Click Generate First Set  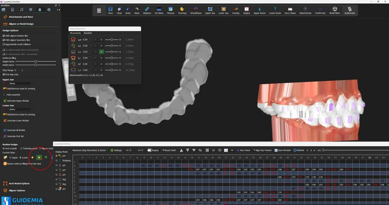pos(13,136)
